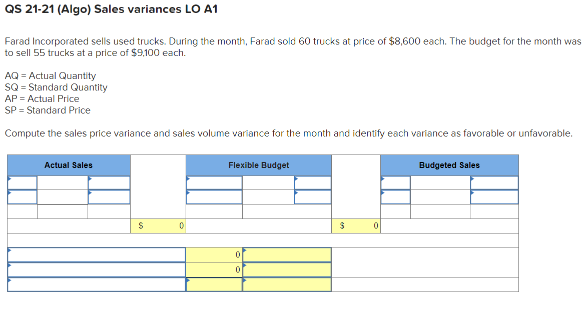Image resolution: width=588 pixels, height=309 pixels.
Task: Open the second row left dropdown under Flexible Budget
Action: click(x=214, y=196)
